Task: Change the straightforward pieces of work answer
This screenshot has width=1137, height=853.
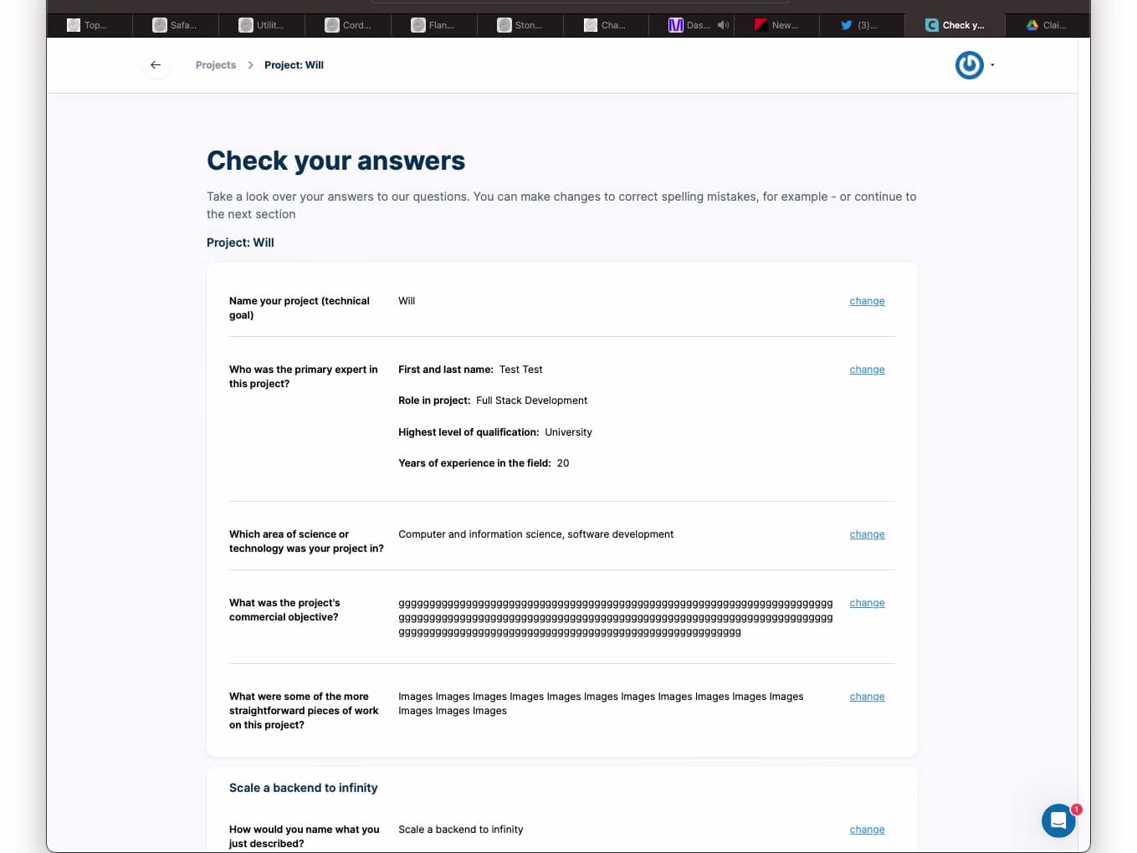Action: [867, 697]
